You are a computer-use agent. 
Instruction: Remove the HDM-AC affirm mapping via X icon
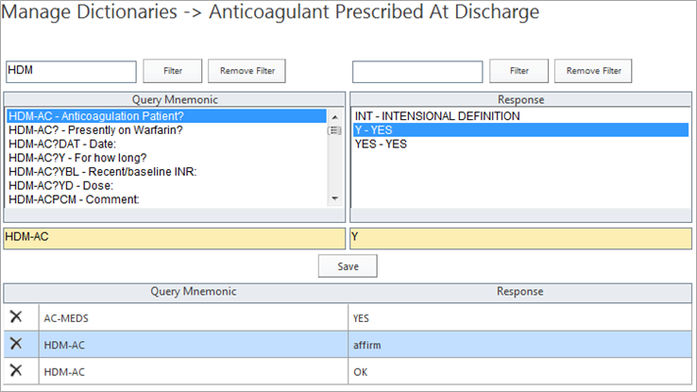pyautogui.click(x=16, y=344)
